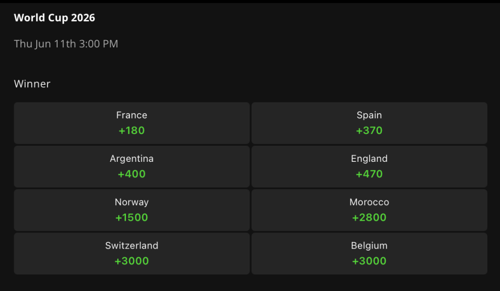This screenshot has height=291, width=500.
Task: Tap the +3000 odds under Belgium
Action: click(x=369, y=261)
